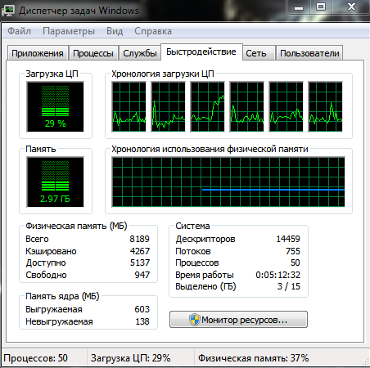Switch to the Процессы tab
The height and width of the screenshot is (368, 370).
pos(93,53)
